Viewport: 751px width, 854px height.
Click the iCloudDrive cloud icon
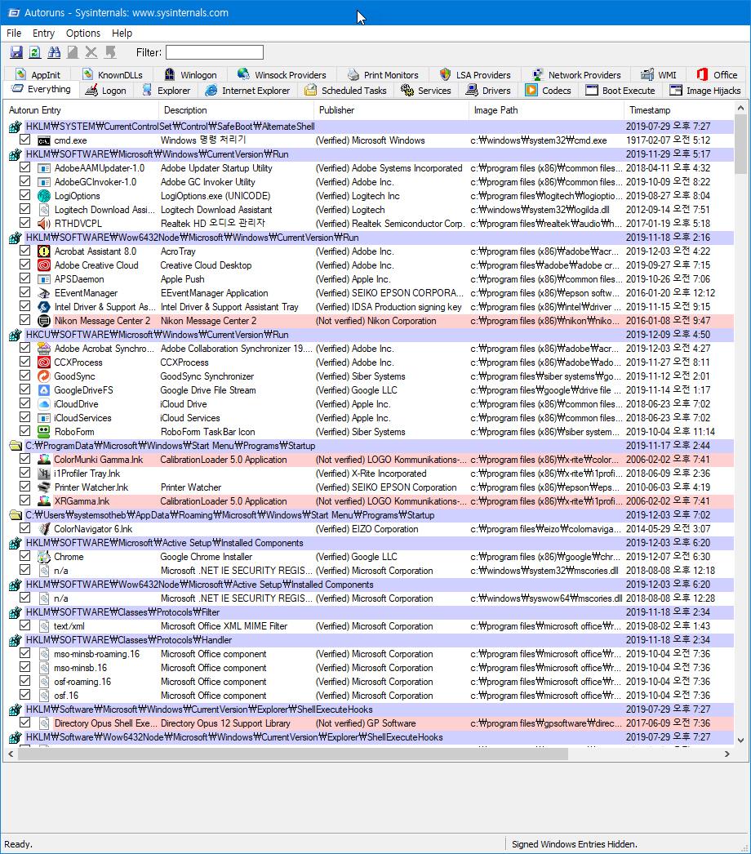[44, 404]
